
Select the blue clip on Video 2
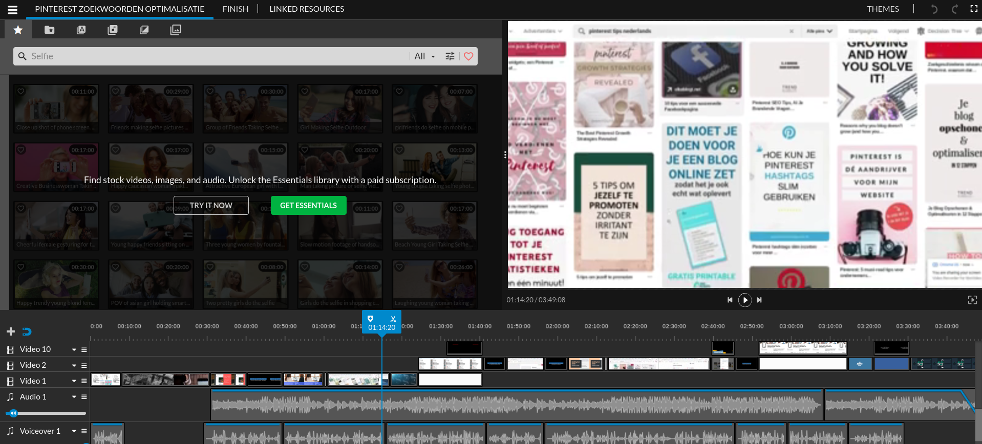pyautogui.click(x=891, y=364)
